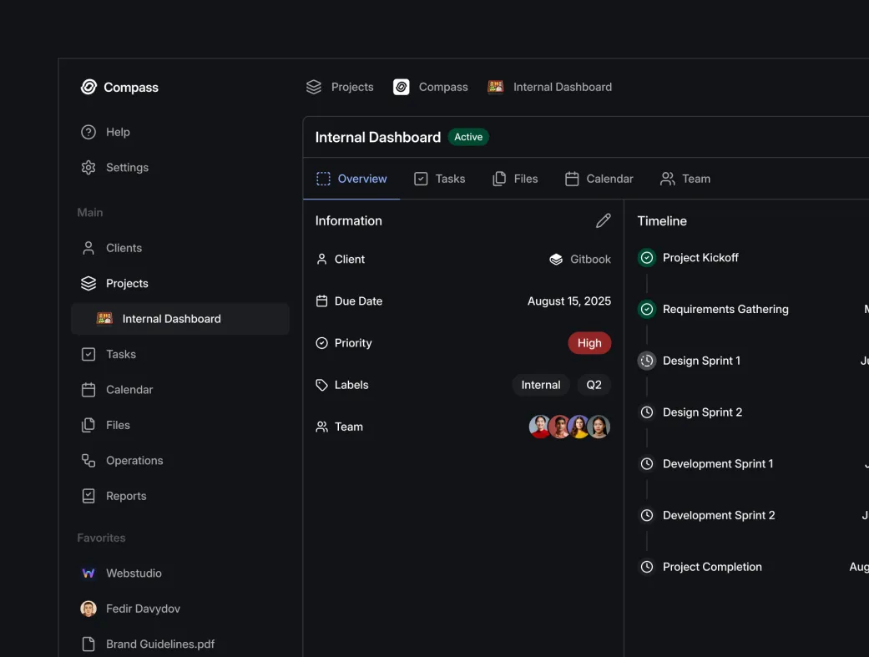Click the team member avatars group

pyautogui.click(x=569, y=427)
